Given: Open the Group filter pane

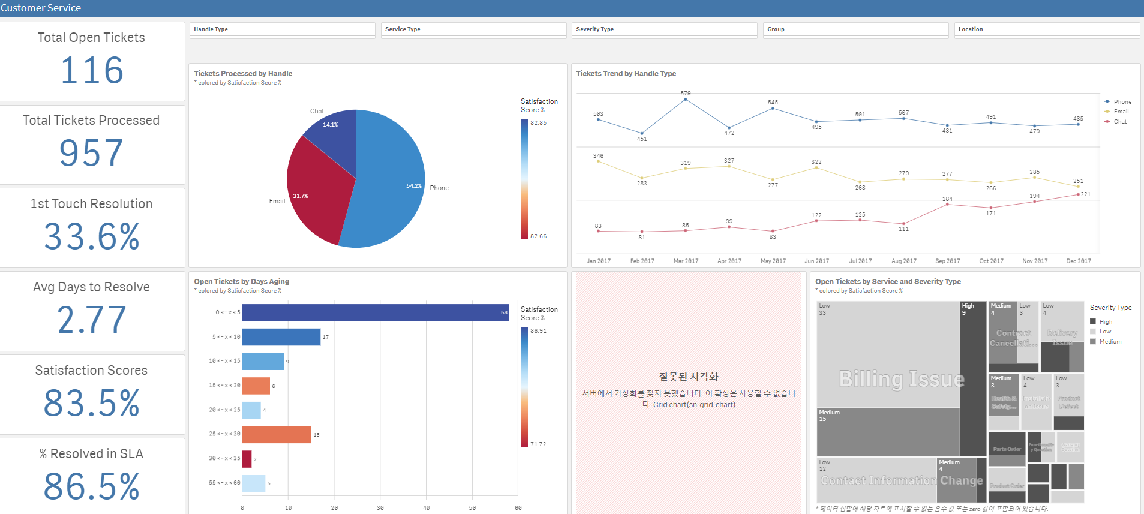Looking at the screenshot, I should tap(855, 29).
